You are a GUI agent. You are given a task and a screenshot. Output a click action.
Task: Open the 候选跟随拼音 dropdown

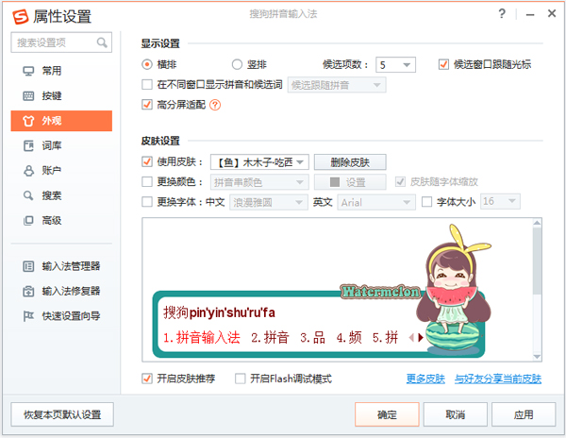(337, 85)
